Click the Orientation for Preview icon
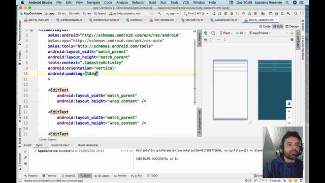325x183 pixels. coord(213,33)
